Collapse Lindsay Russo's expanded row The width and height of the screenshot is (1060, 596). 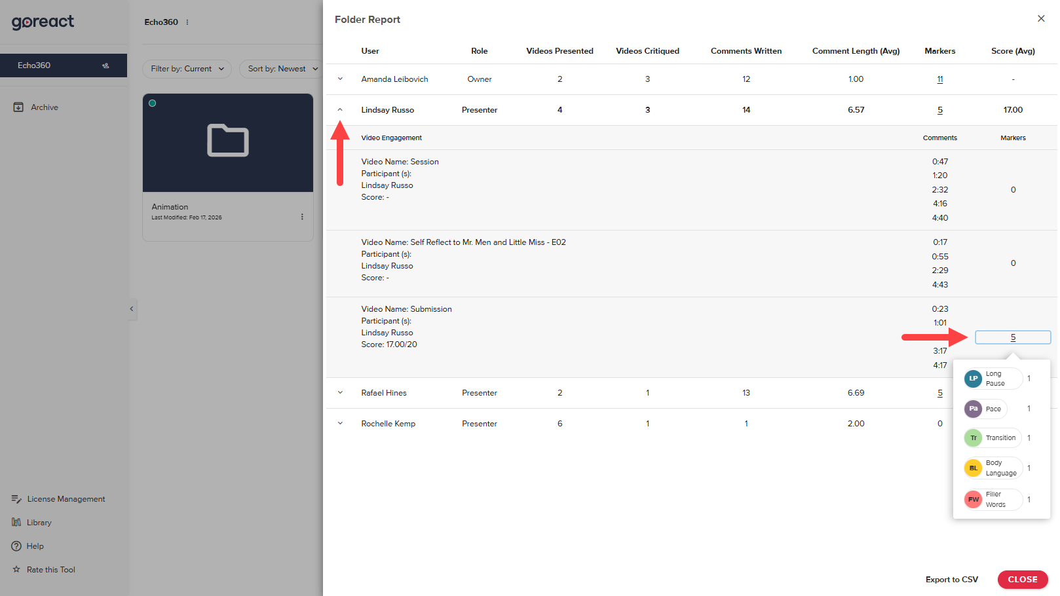click(x=340, y=110)
